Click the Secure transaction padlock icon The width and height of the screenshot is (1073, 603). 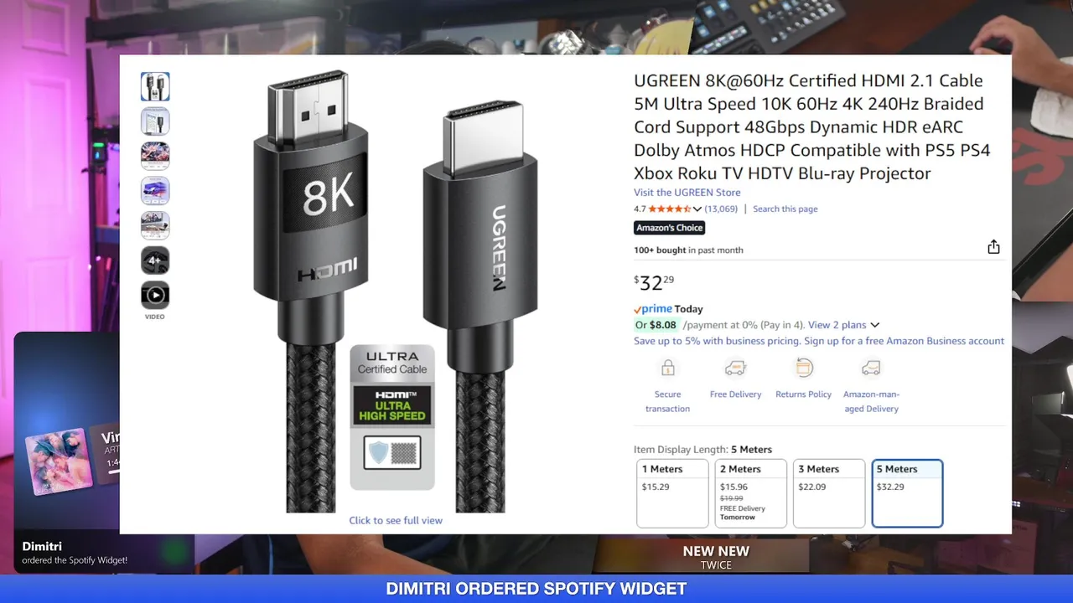[x=668, y=368]
